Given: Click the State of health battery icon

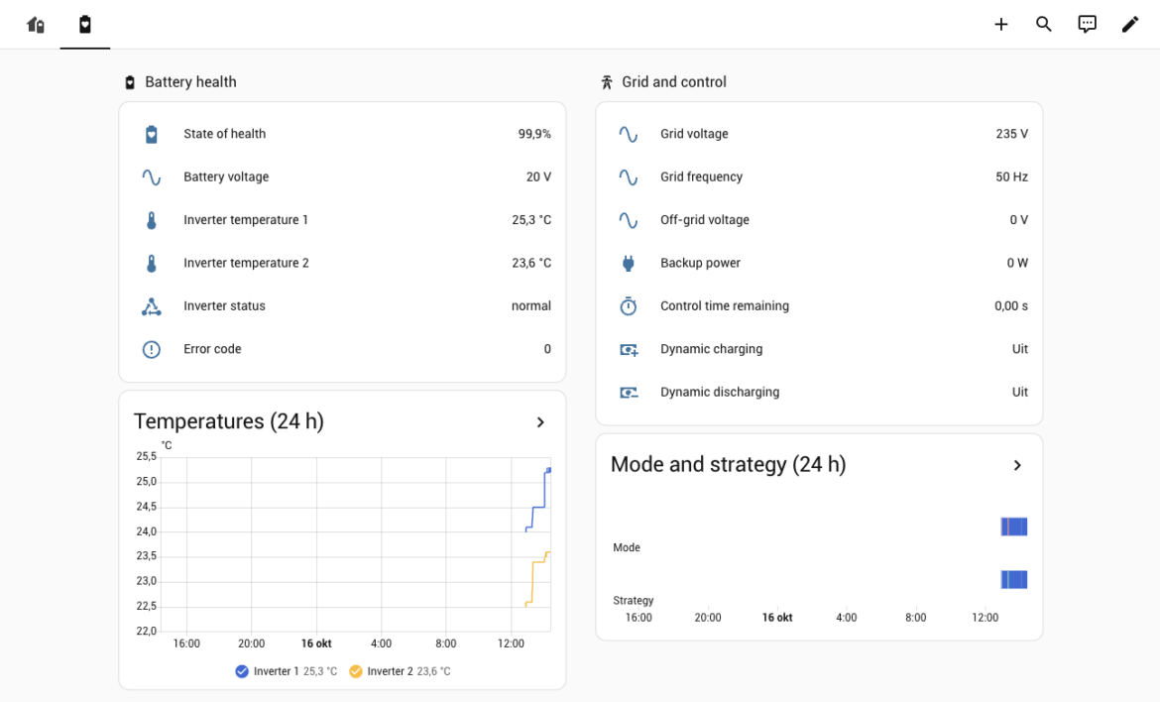Looking at the screenshot, I should (x=151, y=134).
